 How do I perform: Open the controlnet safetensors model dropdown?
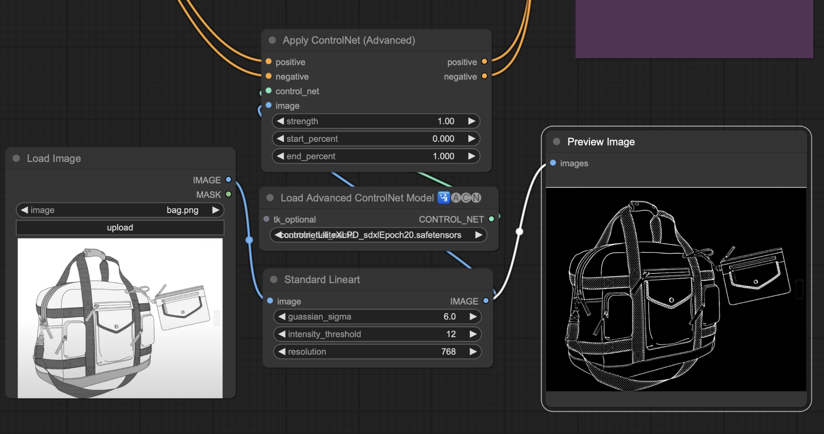coord(378,235)
